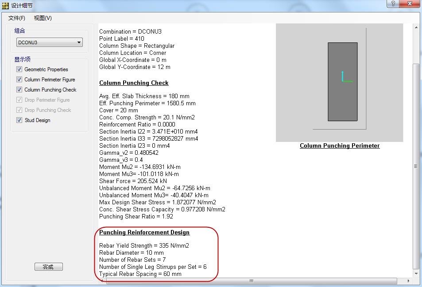Open the 视图(V) menu
This screenshot has height=287, width=422.
coord(43,18)
